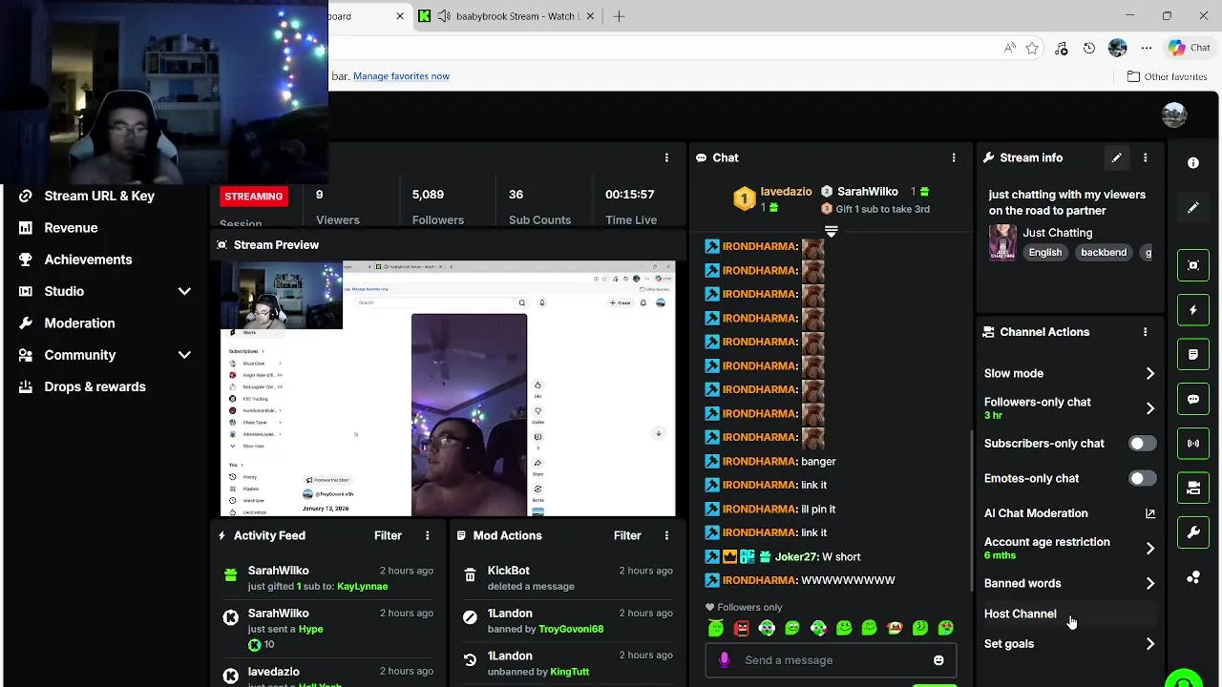Image resolution: width=1222 pixels, height=687 pixels.
Task: Open Moderation in sidebar
Action: [79, 323]
